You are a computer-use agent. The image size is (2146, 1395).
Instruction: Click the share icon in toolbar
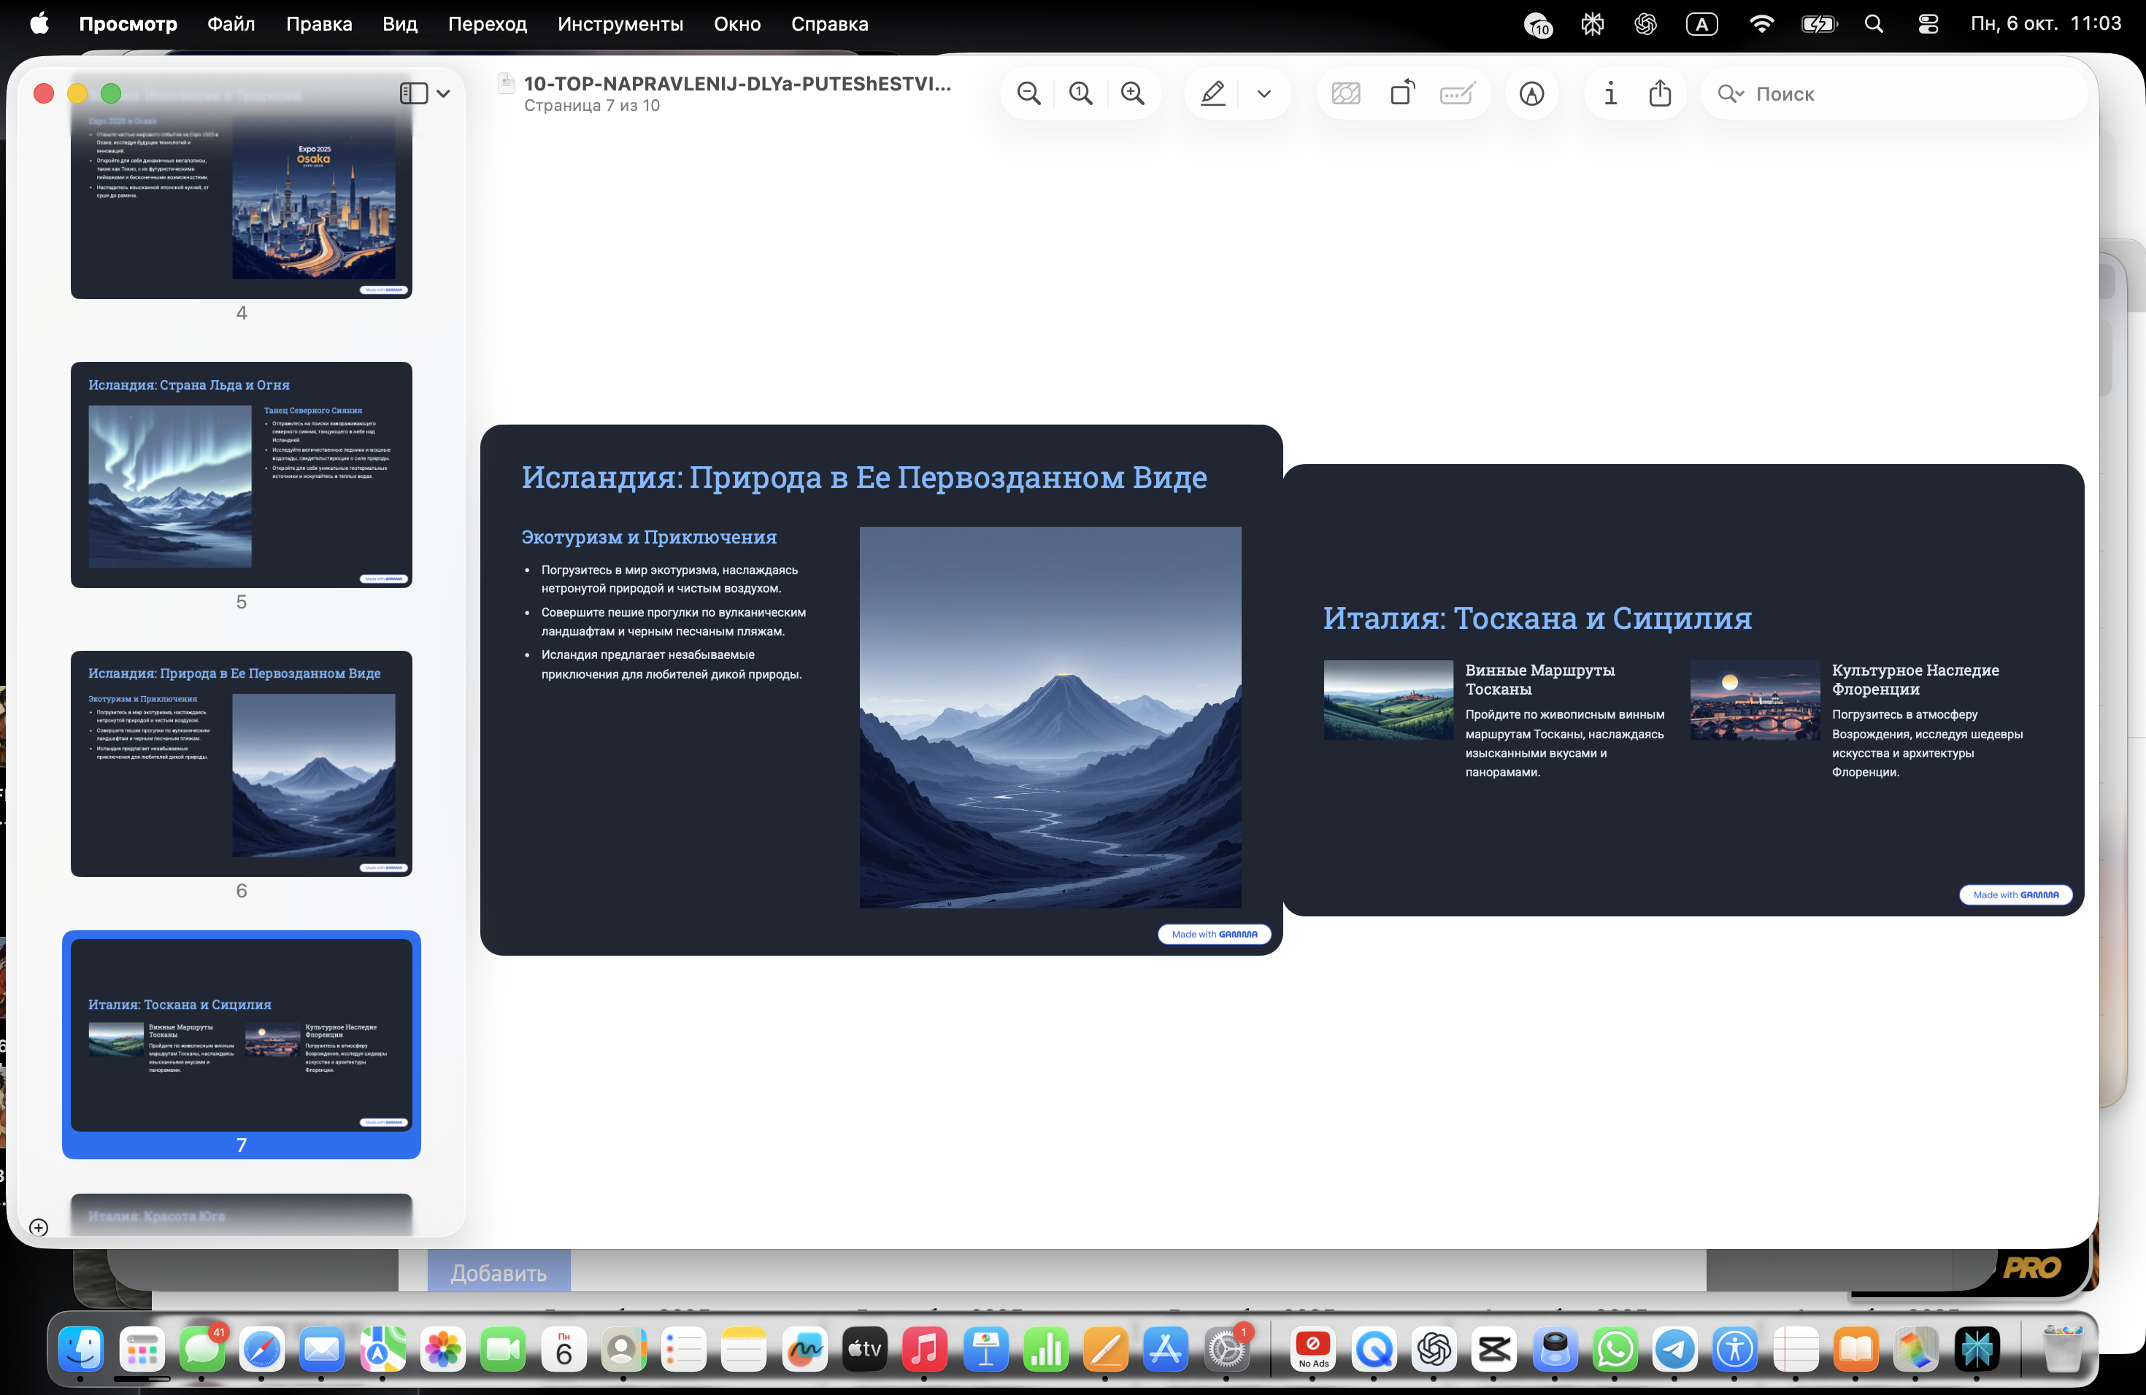(1660, 93)
